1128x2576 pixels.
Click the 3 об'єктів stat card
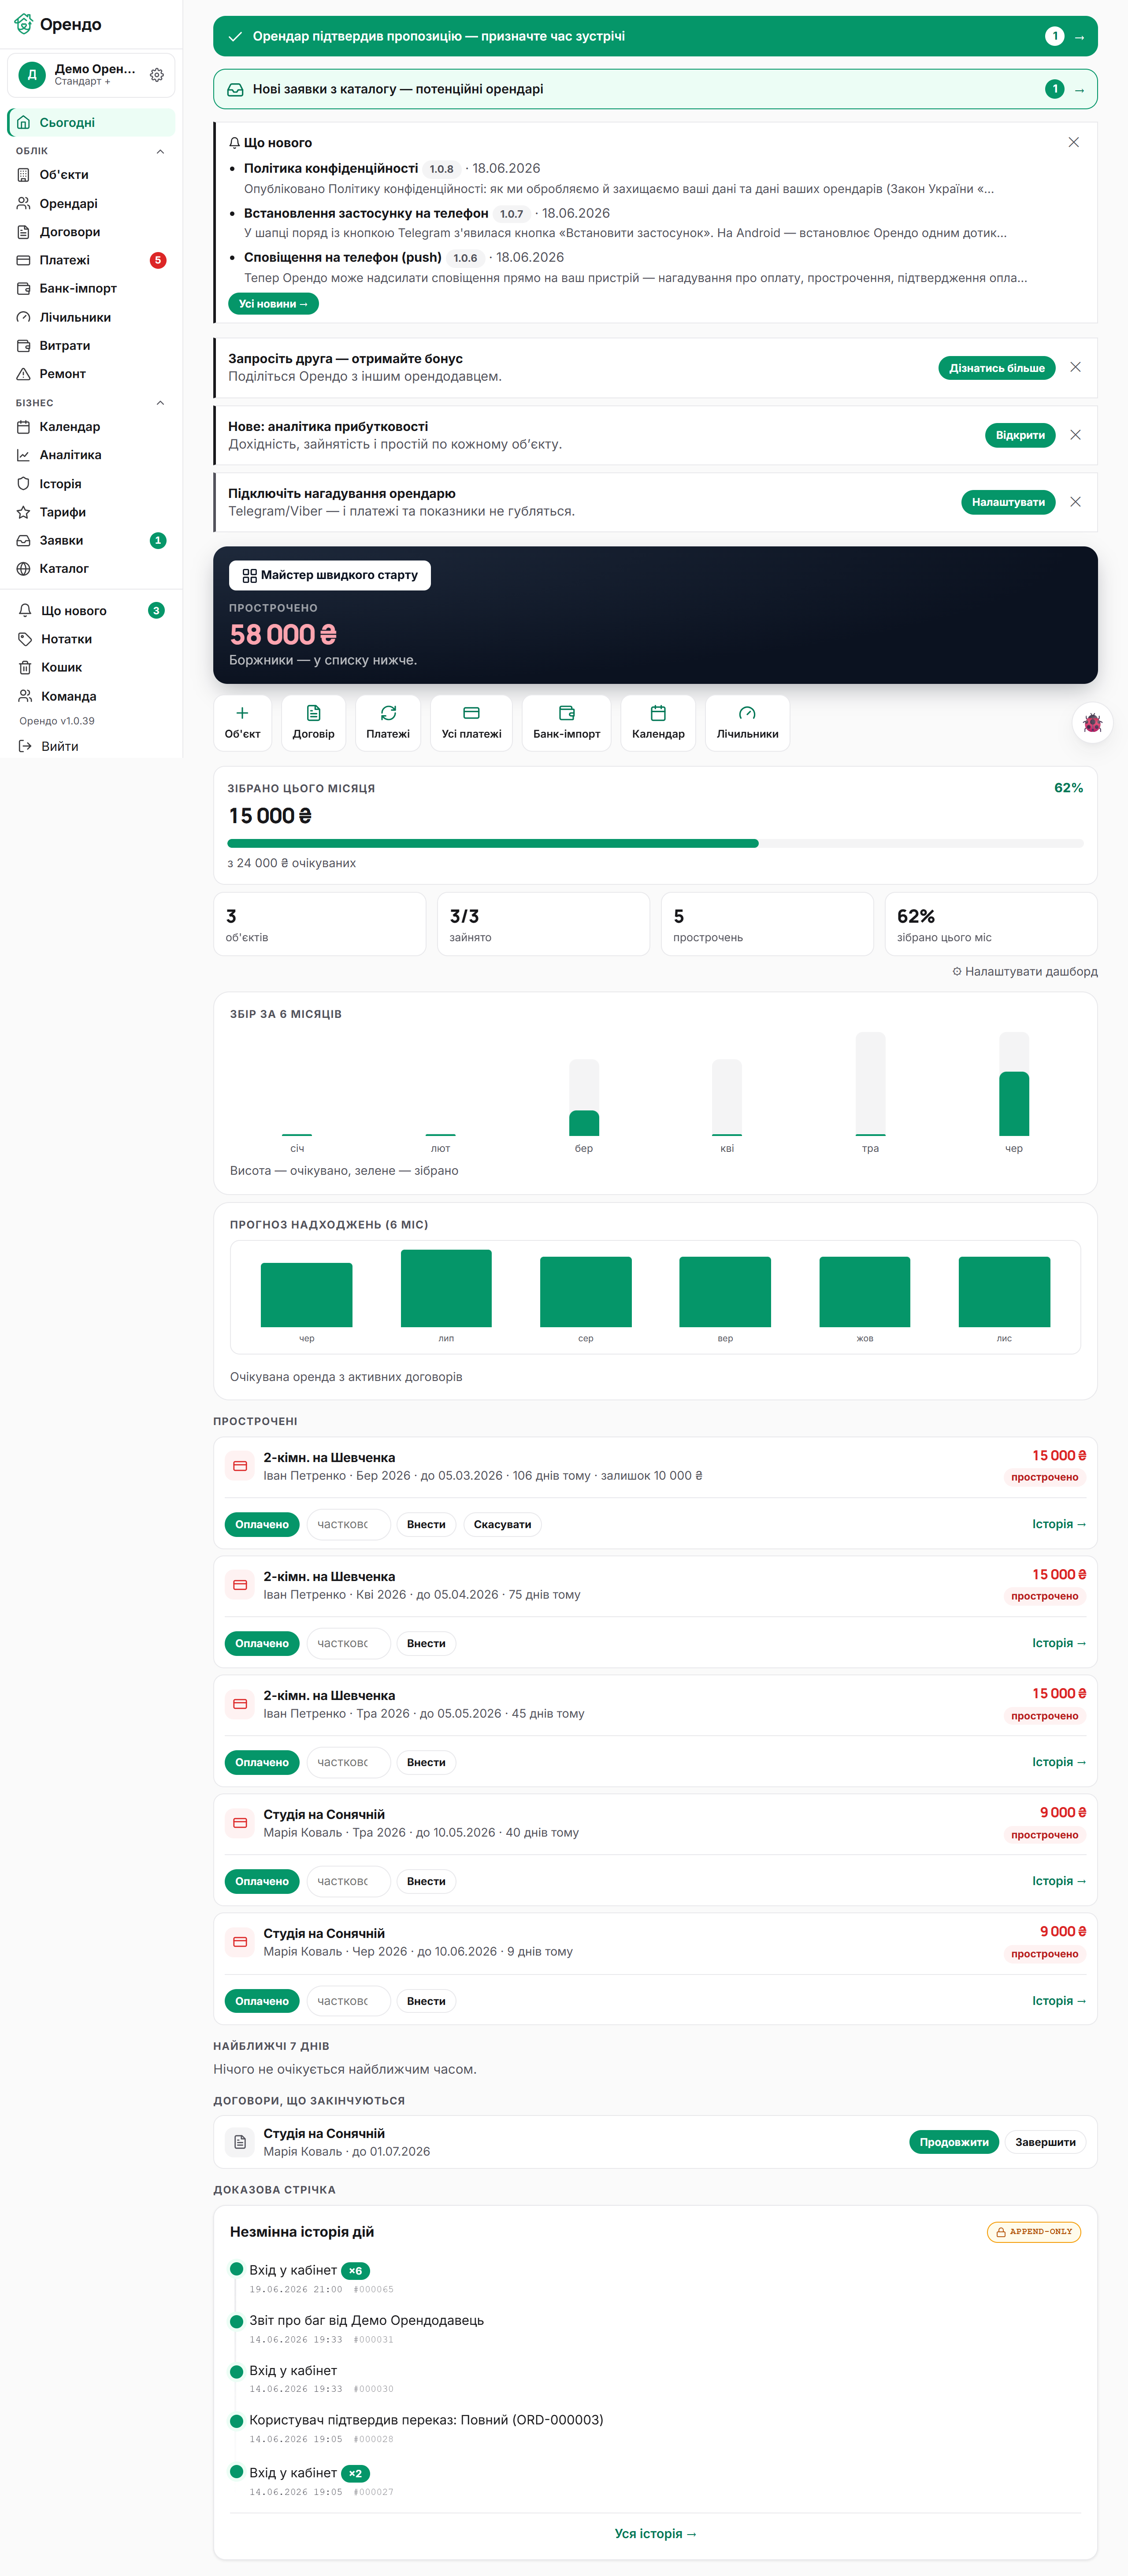pyautogui.click(x=320, y=924)
